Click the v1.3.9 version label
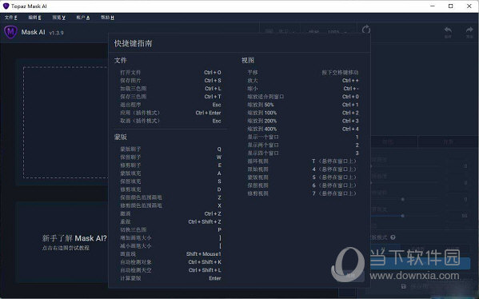 (x=56, y=33)
